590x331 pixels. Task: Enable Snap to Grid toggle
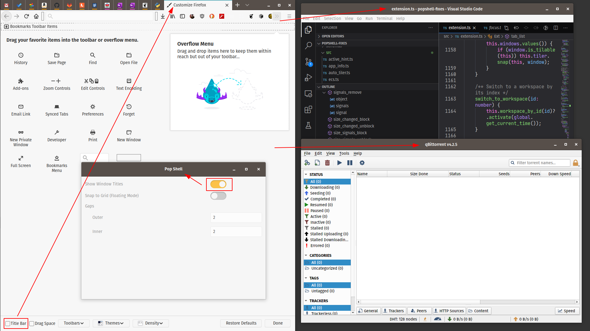(x=218, y=196)
